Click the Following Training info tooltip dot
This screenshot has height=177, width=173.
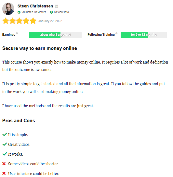pyautogui.click(x=116, y=33)
